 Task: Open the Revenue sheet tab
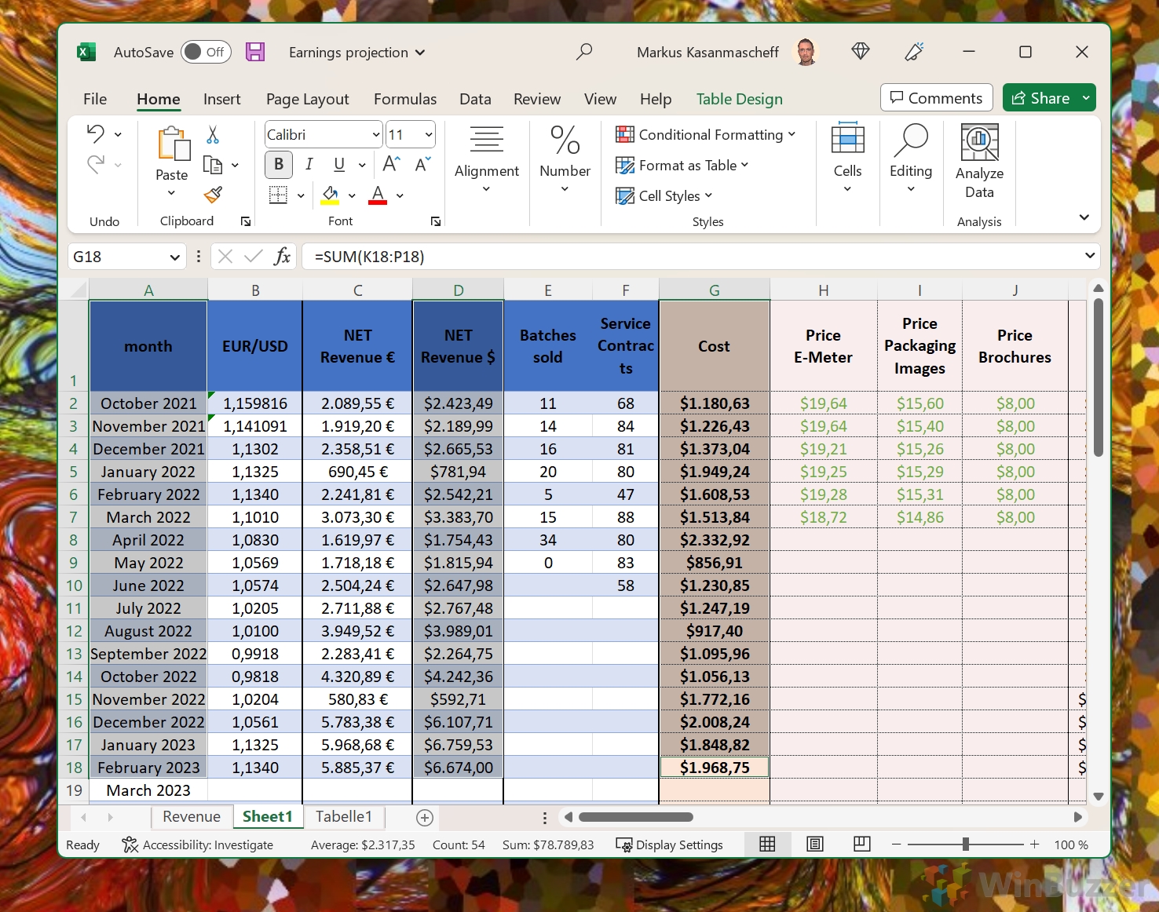tap(191, 816)
